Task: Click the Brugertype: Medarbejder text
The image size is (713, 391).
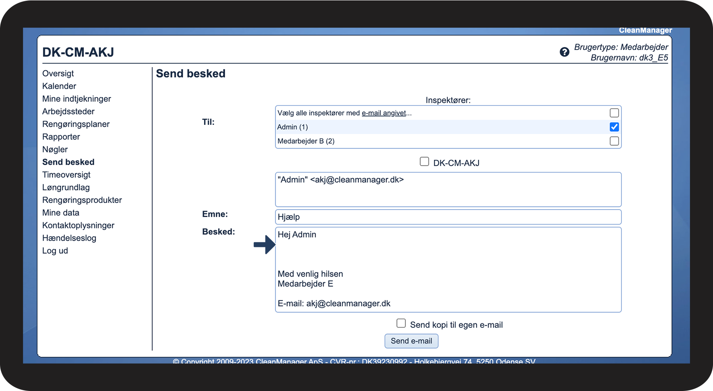Action: 621,47
